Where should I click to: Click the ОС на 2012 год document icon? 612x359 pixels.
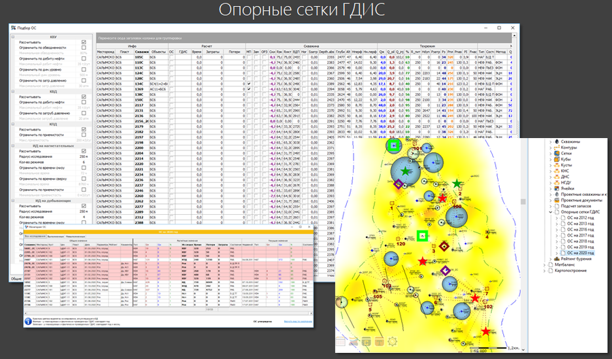[x=563, y=218]
